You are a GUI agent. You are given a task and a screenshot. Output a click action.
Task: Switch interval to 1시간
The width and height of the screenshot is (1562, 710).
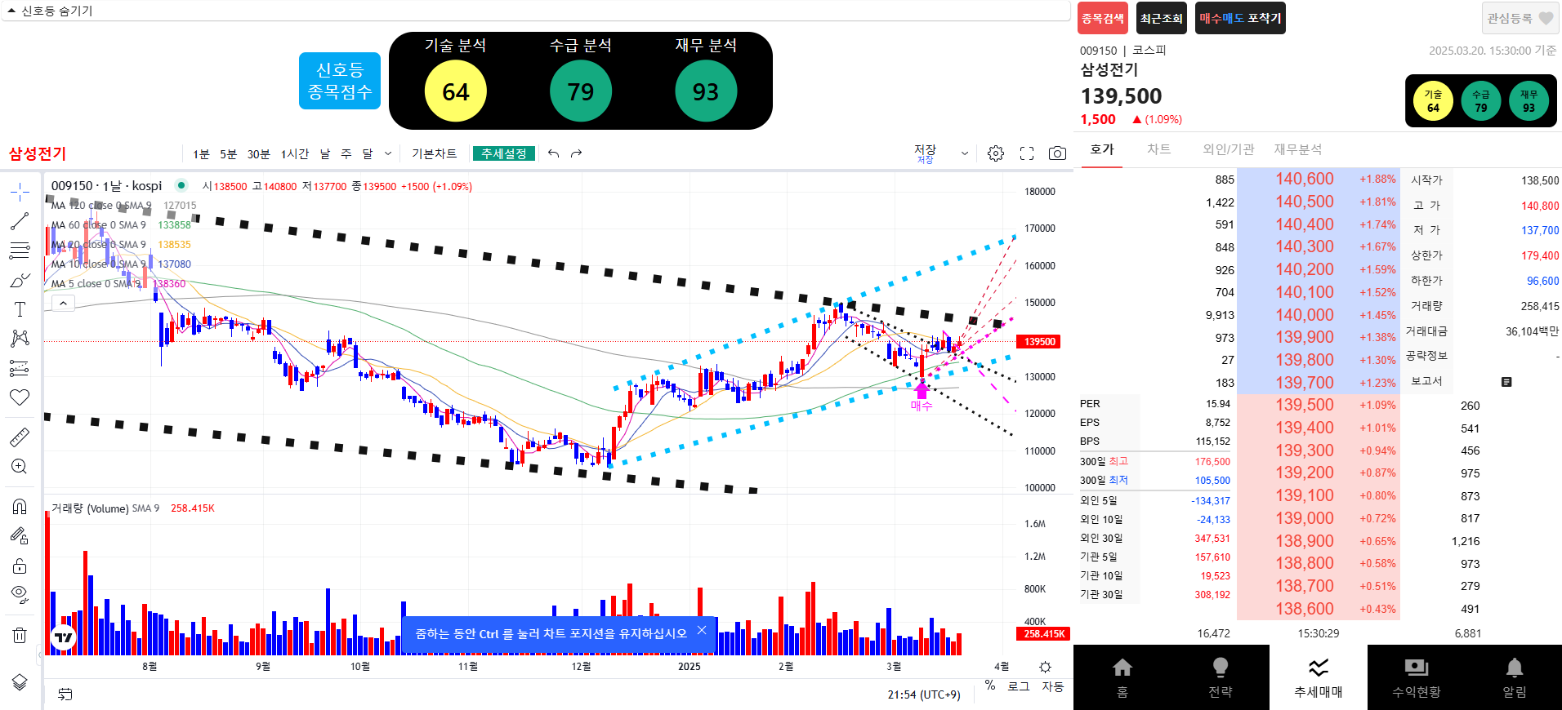[x=295, y=153]
